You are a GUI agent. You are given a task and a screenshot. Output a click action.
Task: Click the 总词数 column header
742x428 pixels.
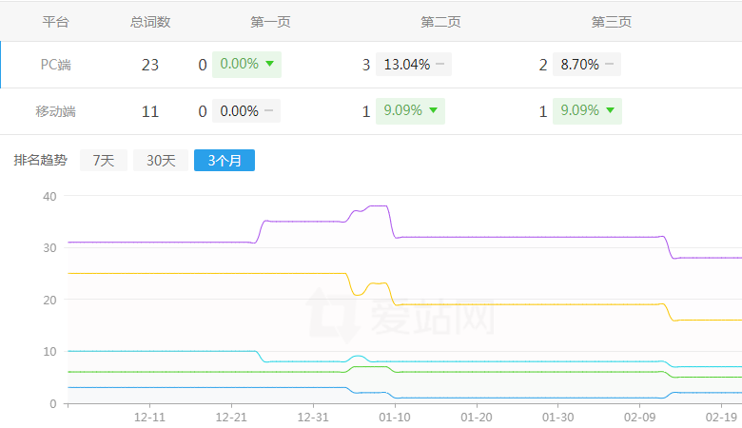(x=150, y=22)
